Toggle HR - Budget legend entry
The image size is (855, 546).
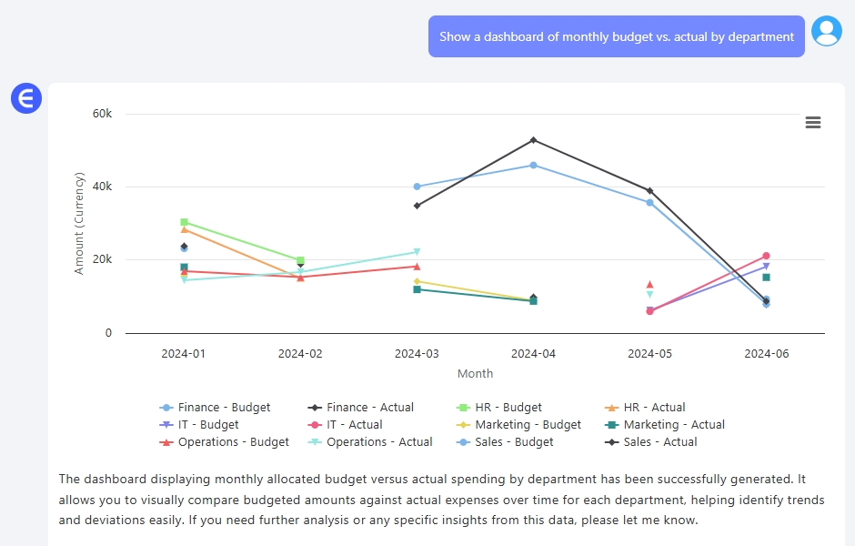pyautogui.click(x=499, y=408)
